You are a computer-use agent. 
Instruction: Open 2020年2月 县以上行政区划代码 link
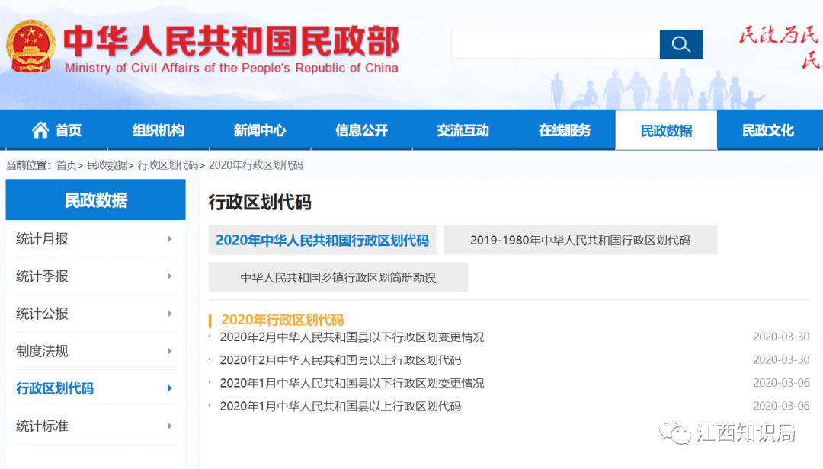[340, 360]
